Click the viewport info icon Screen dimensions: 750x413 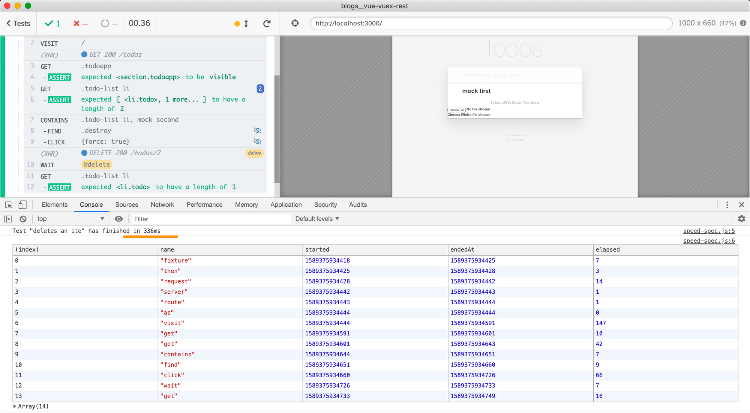coord(743,23)
